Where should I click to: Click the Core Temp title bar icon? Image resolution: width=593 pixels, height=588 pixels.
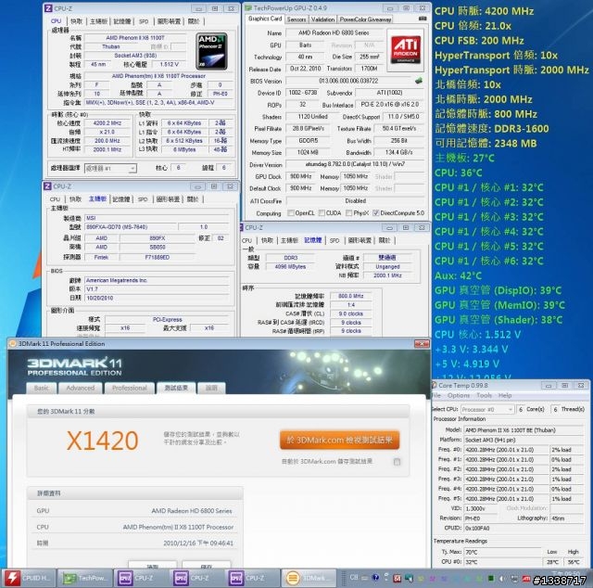(x=435, y=385)
